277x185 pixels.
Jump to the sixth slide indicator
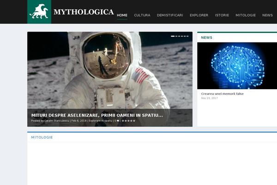187,36
